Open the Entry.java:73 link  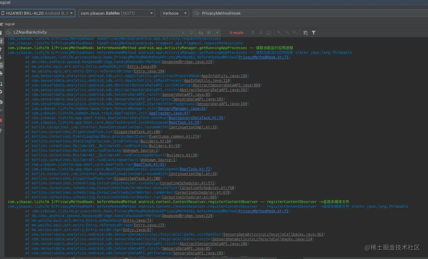[x=138, y=220]
